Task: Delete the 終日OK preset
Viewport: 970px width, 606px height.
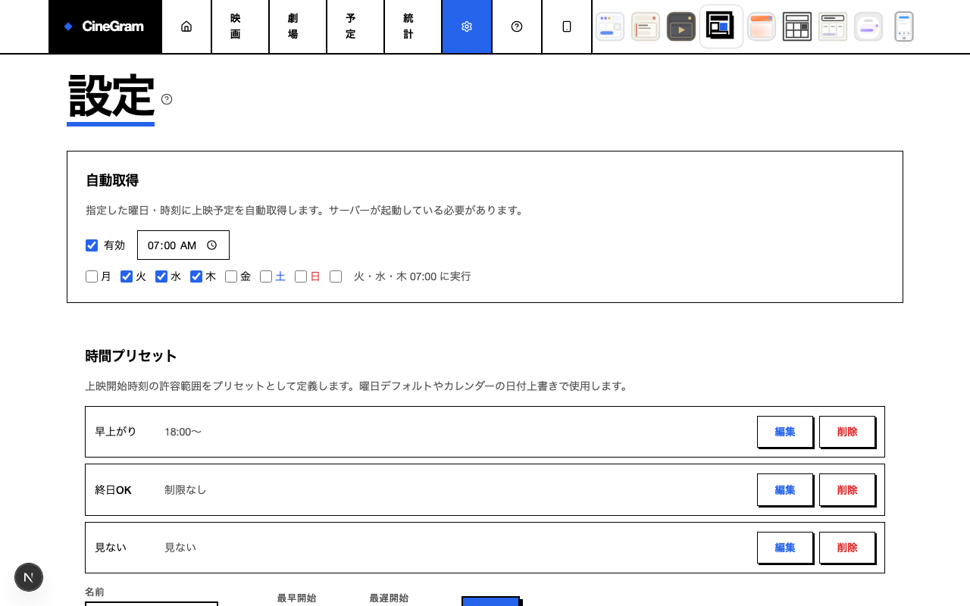Action: click(x=846, y=489)
